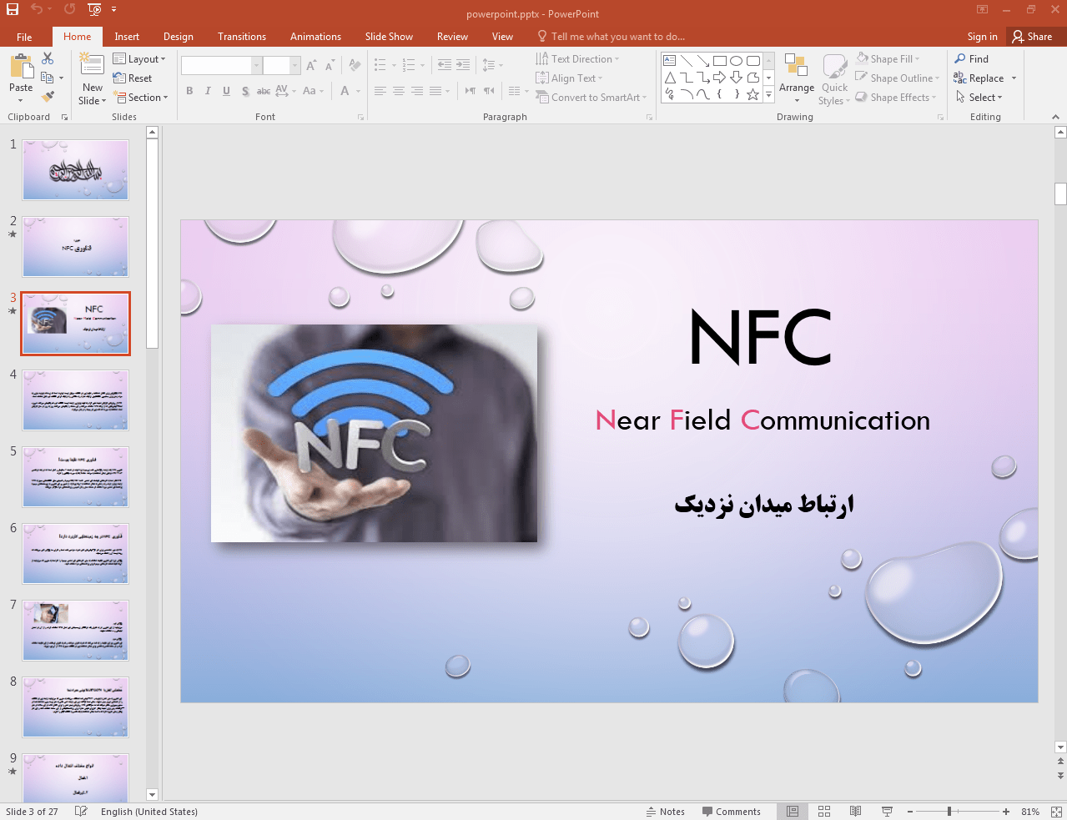Open Reading View from status bar
The width and height of the screenshot is (1067, 820).
click(855, 812)
